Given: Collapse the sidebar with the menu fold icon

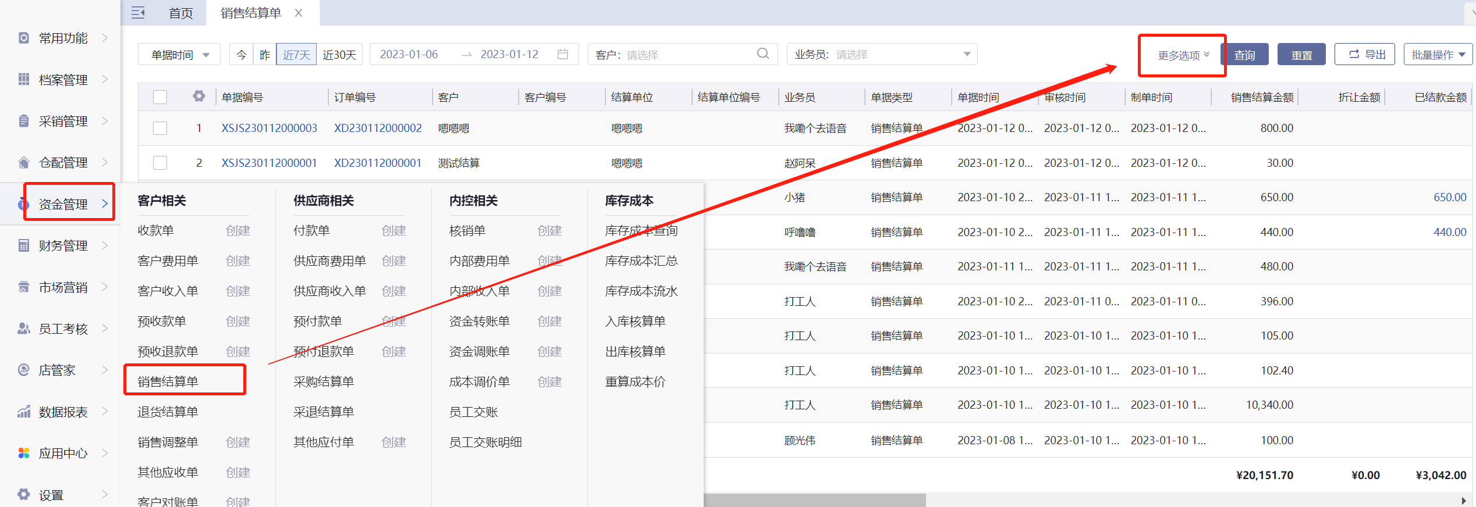Looking at the screenshot, I should coord(138,13).
